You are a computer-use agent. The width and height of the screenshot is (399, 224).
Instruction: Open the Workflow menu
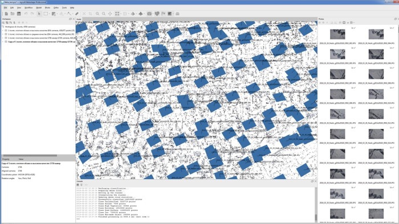tap(28, 8)
